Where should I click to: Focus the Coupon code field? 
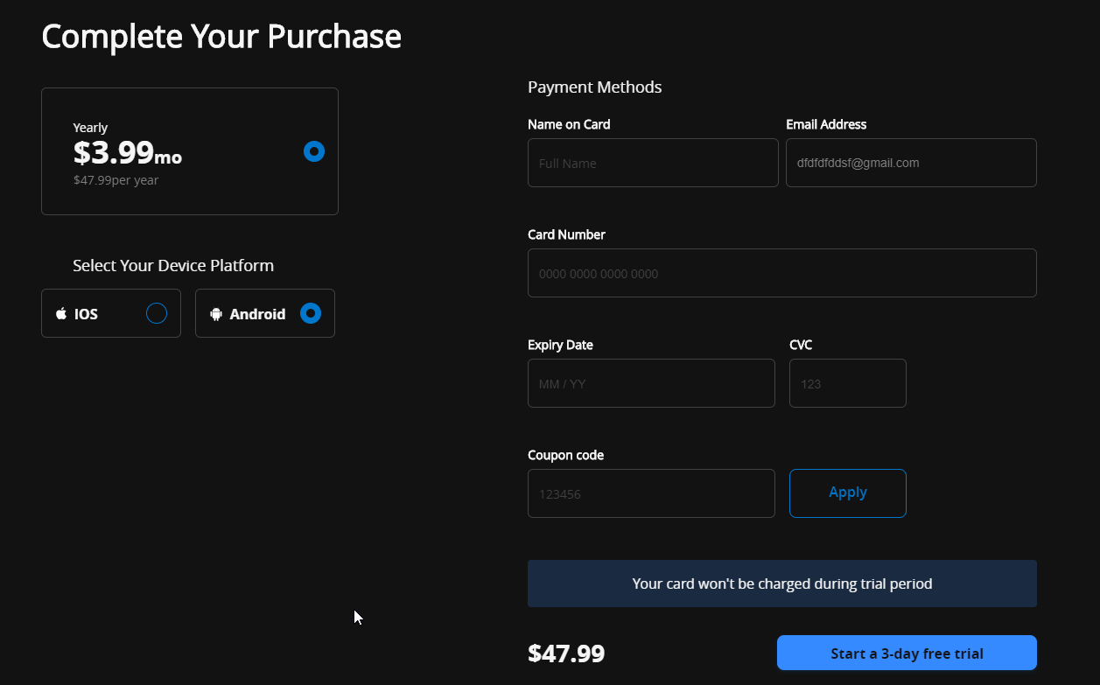pos(650,493)
